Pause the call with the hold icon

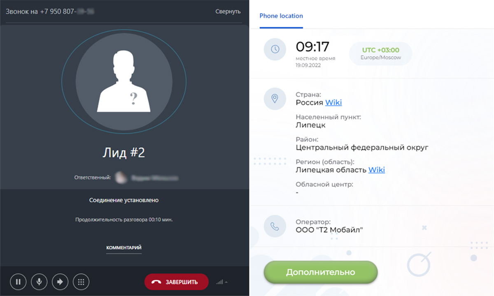(18, 282)
